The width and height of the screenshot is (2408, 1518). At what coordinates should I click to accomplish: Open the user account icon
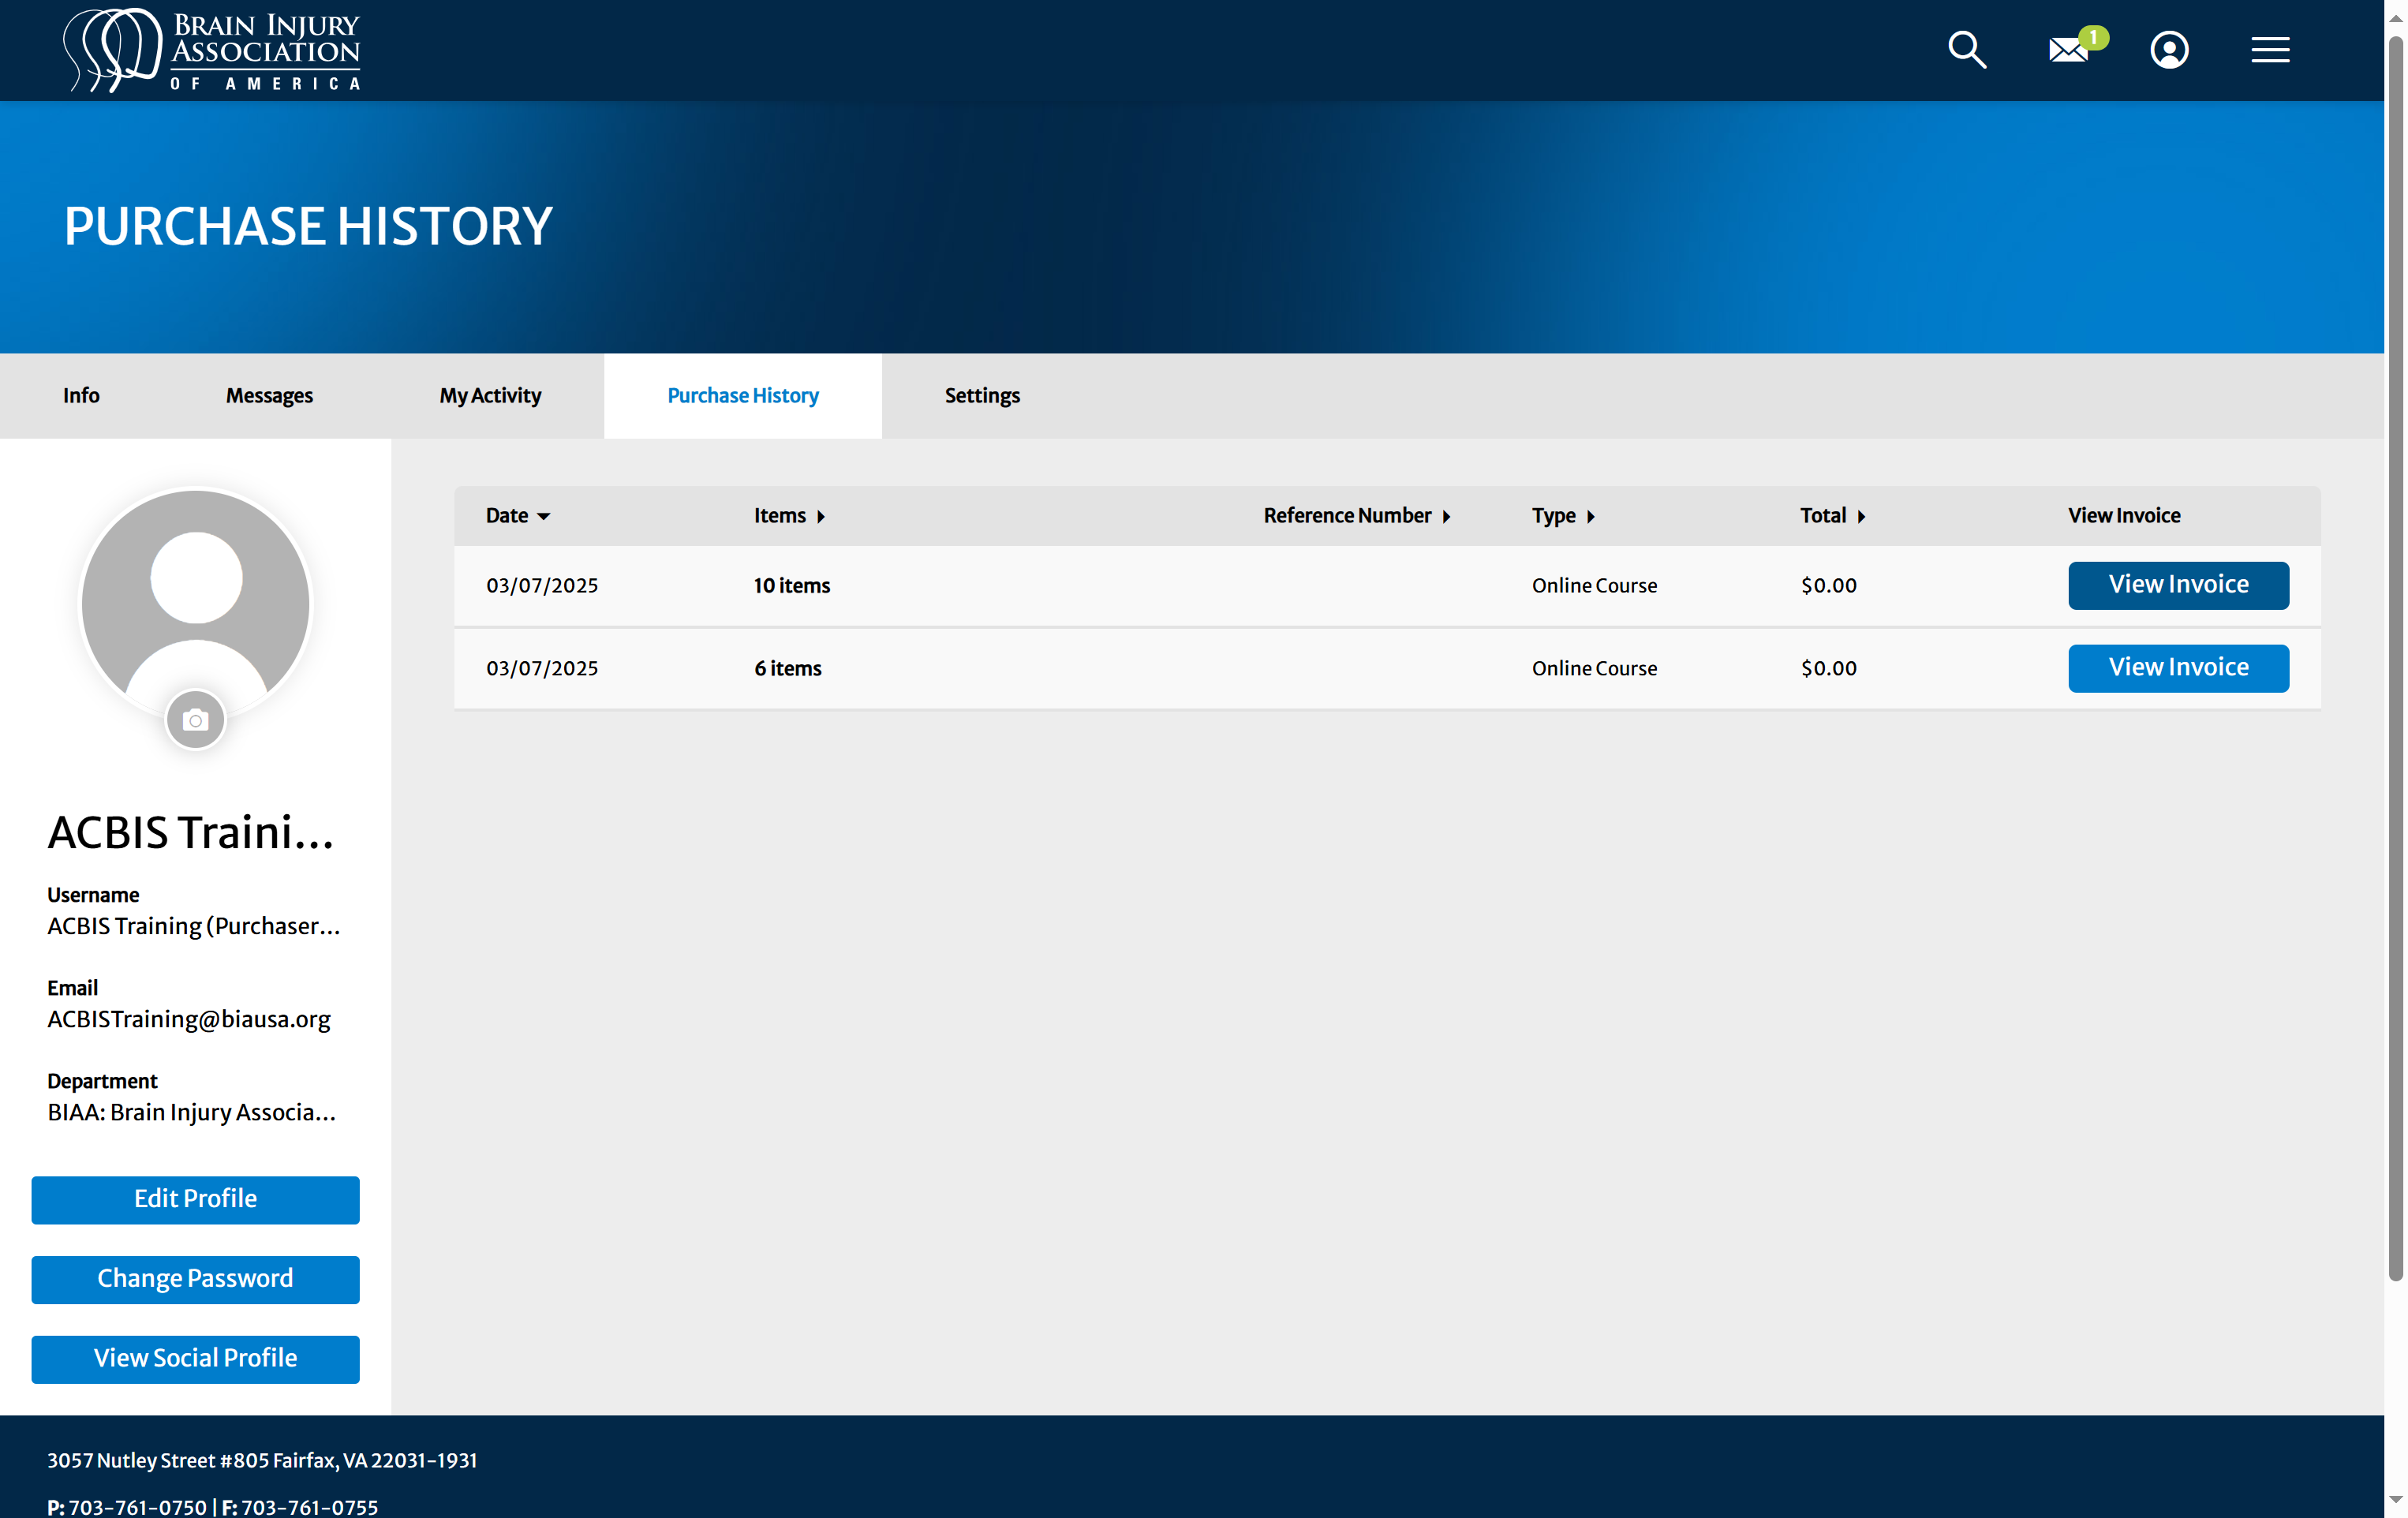[2169, 49]
